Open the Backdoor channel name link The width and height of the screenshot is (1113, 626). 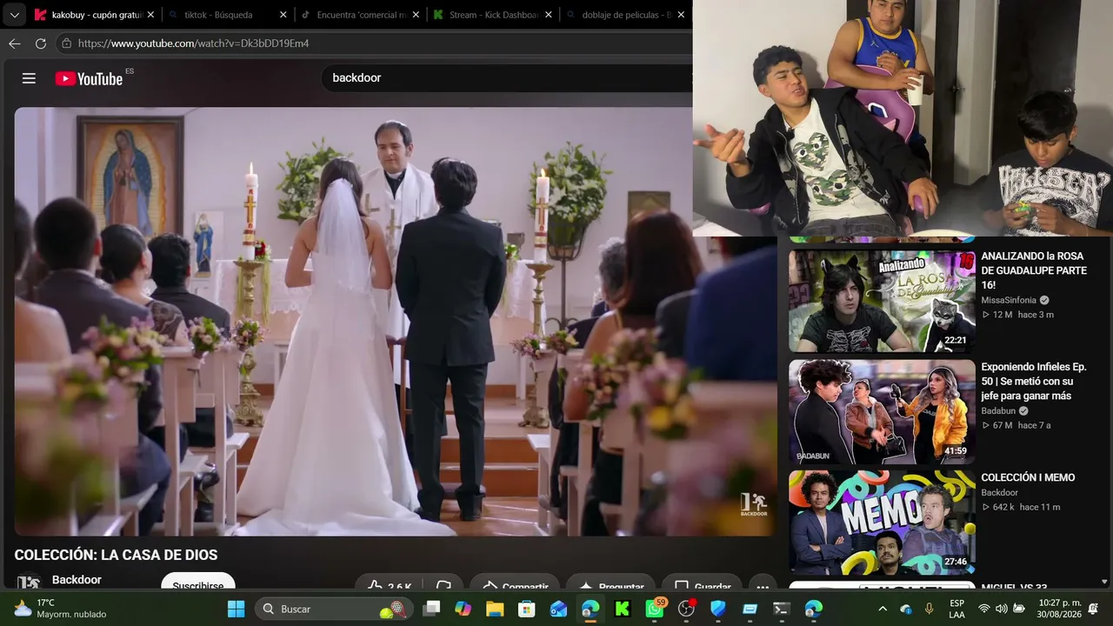[x=77, y=580]
